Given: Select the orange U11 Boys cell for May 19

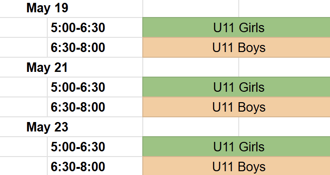Looking at the screenshot, I should 236,47.
